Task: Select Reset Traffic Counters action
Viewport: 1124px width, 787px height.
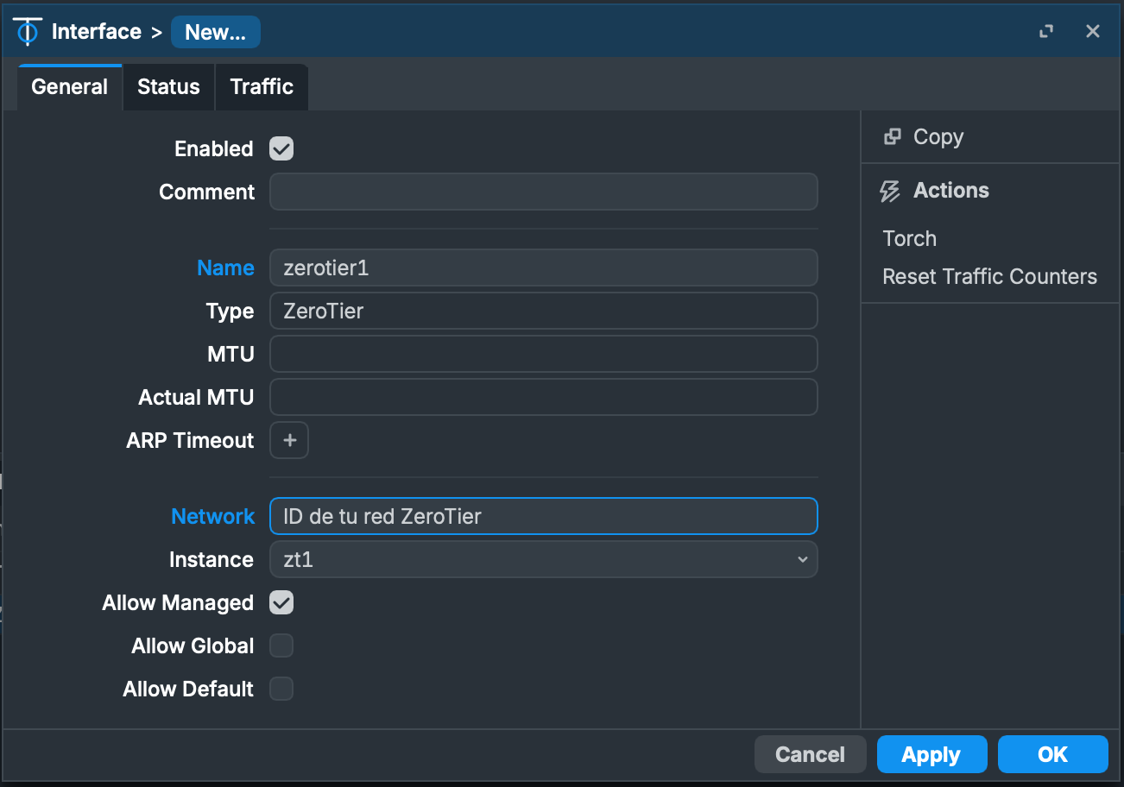Action: coord(989,277)
